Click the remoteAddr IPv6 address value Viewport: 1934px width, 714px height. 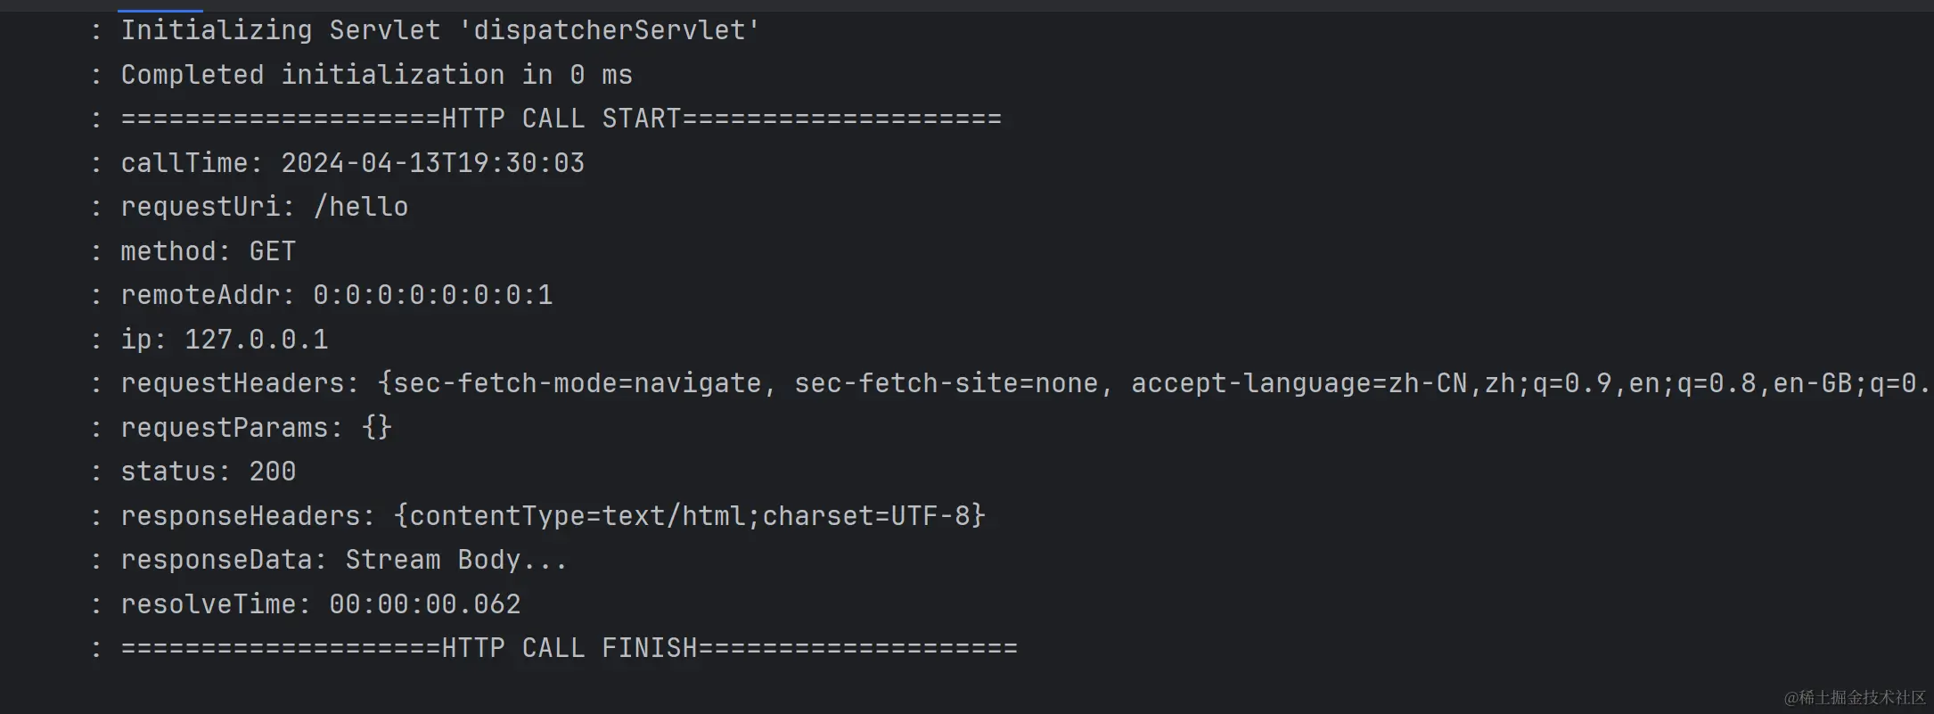click(432, 295)
